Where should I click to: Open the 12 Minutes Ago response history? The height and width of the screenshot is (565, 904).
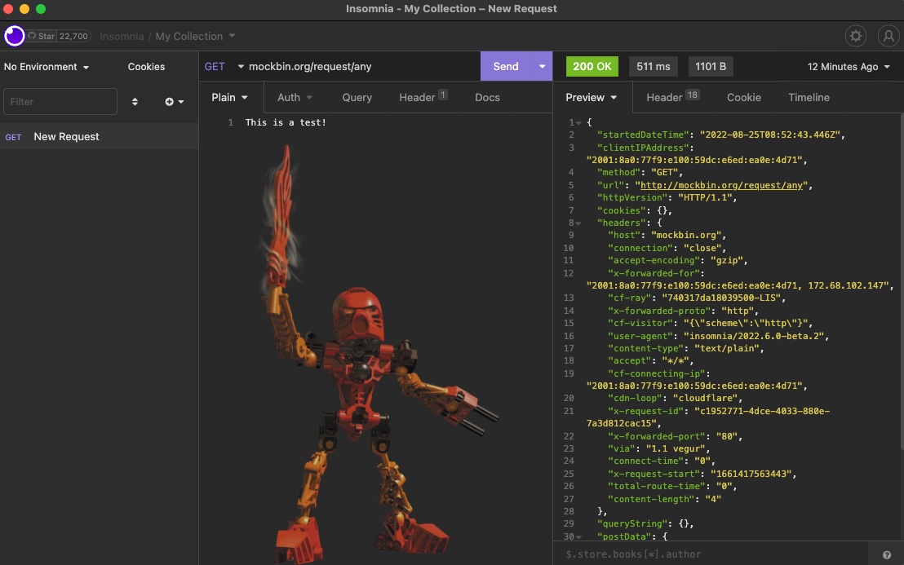point(843,66)
